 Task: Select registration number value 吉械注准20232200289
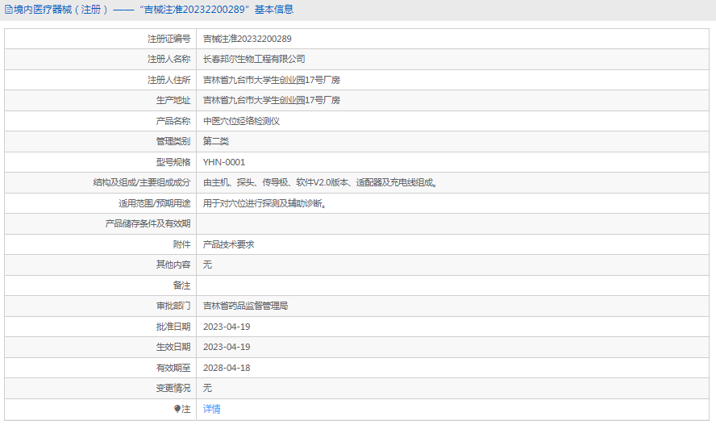click(247, 39)
